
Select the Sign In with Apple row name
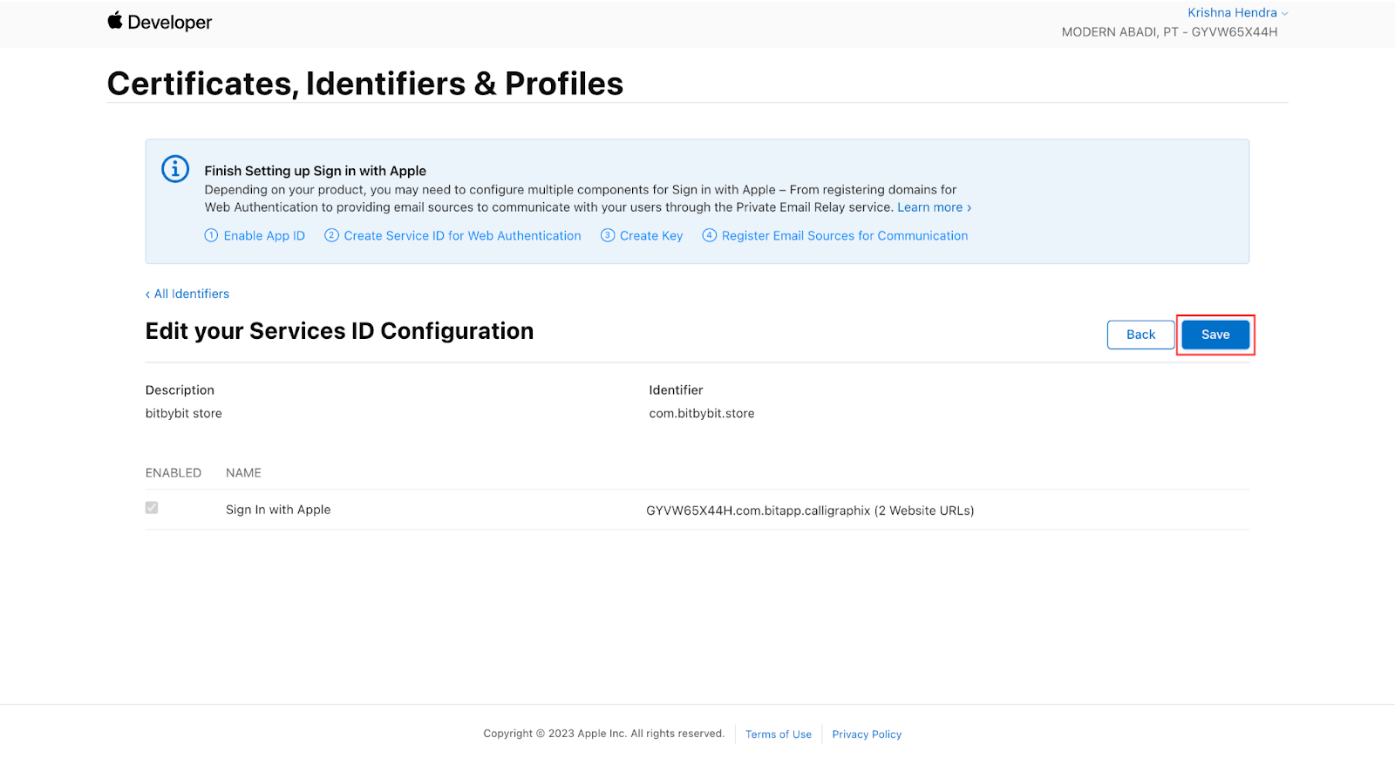278,510
